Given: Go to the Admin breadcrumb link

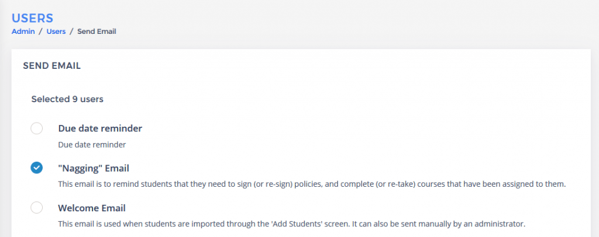Looking at the screenshot, I should tap(23, 32).
